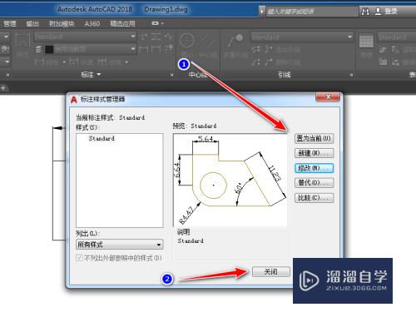Image resolution: width=416 pixels, height=312 pixels.
Task: Click the Table grid icon
Action: pos(366,41)
